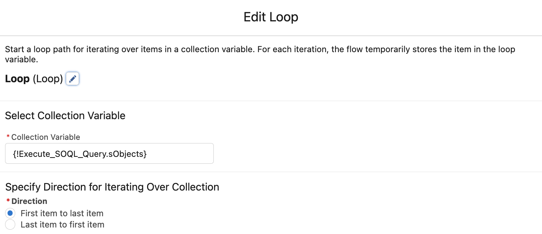Click the Specify Direction section heading
Image resolution: width=542 pixels, height=234 pixels.
tap(112, 187)
